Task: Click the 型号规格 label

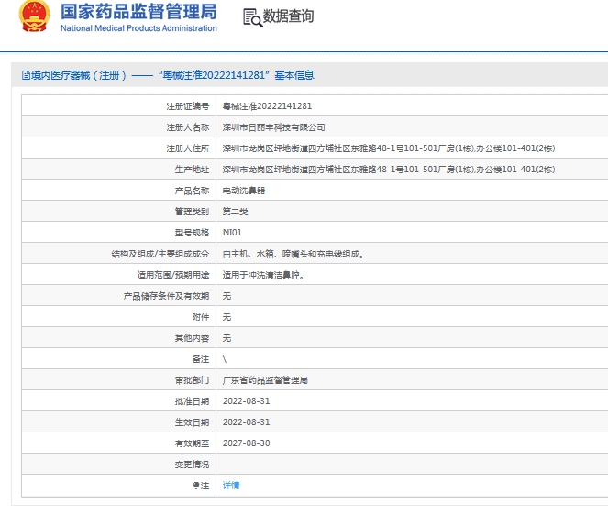Action: click(192, 233)
